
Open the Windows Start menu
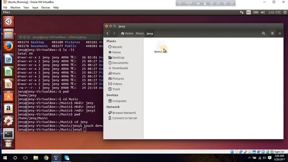click(5, 158)
